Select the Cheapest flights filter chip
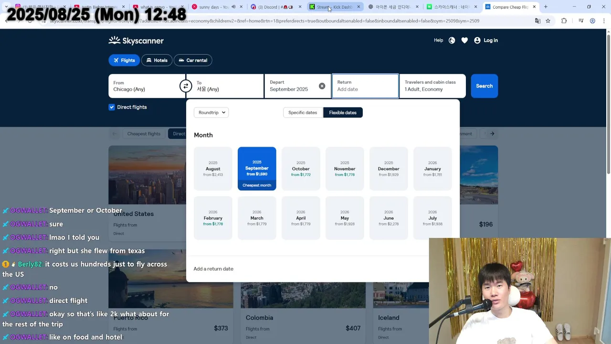 coord(144,134)
